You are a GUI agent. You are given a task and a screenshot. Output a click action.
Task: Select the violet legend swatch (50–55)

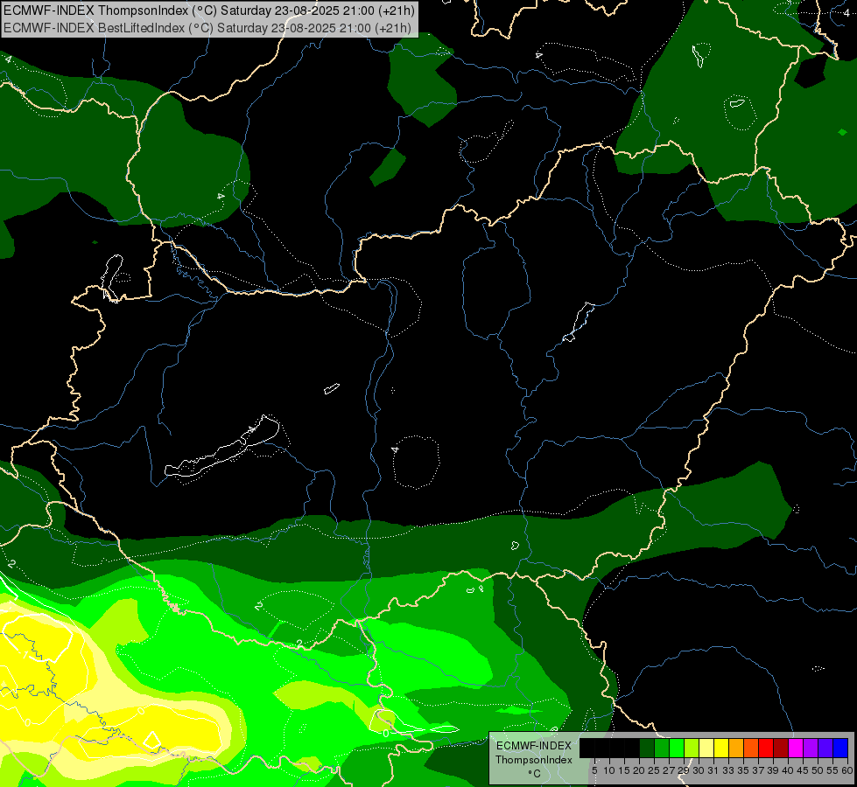click(x=825, y=748)
